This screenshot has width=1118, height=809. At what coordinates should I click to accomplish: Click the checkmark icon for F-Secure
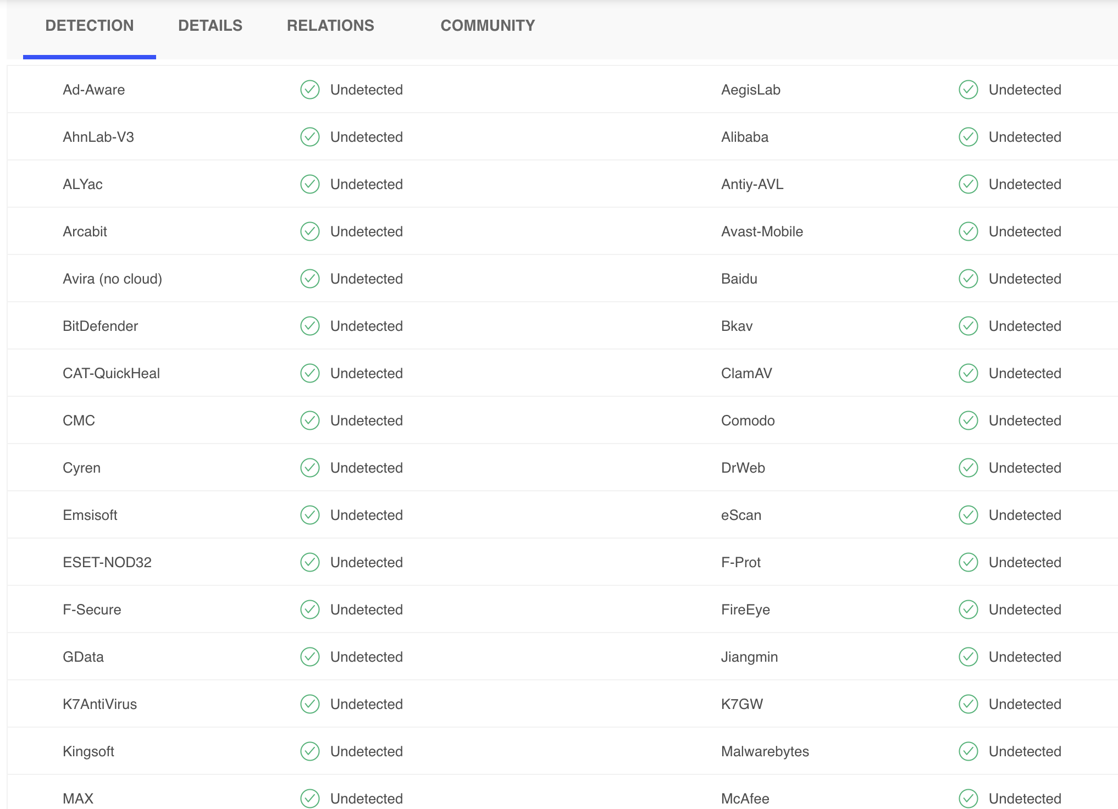coord(310,609)
